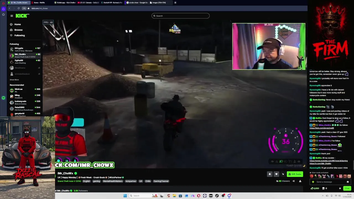Open Ming Deadlock recommended channel
This screenshot has width=354, height=199.
click(x=25, y=96)
